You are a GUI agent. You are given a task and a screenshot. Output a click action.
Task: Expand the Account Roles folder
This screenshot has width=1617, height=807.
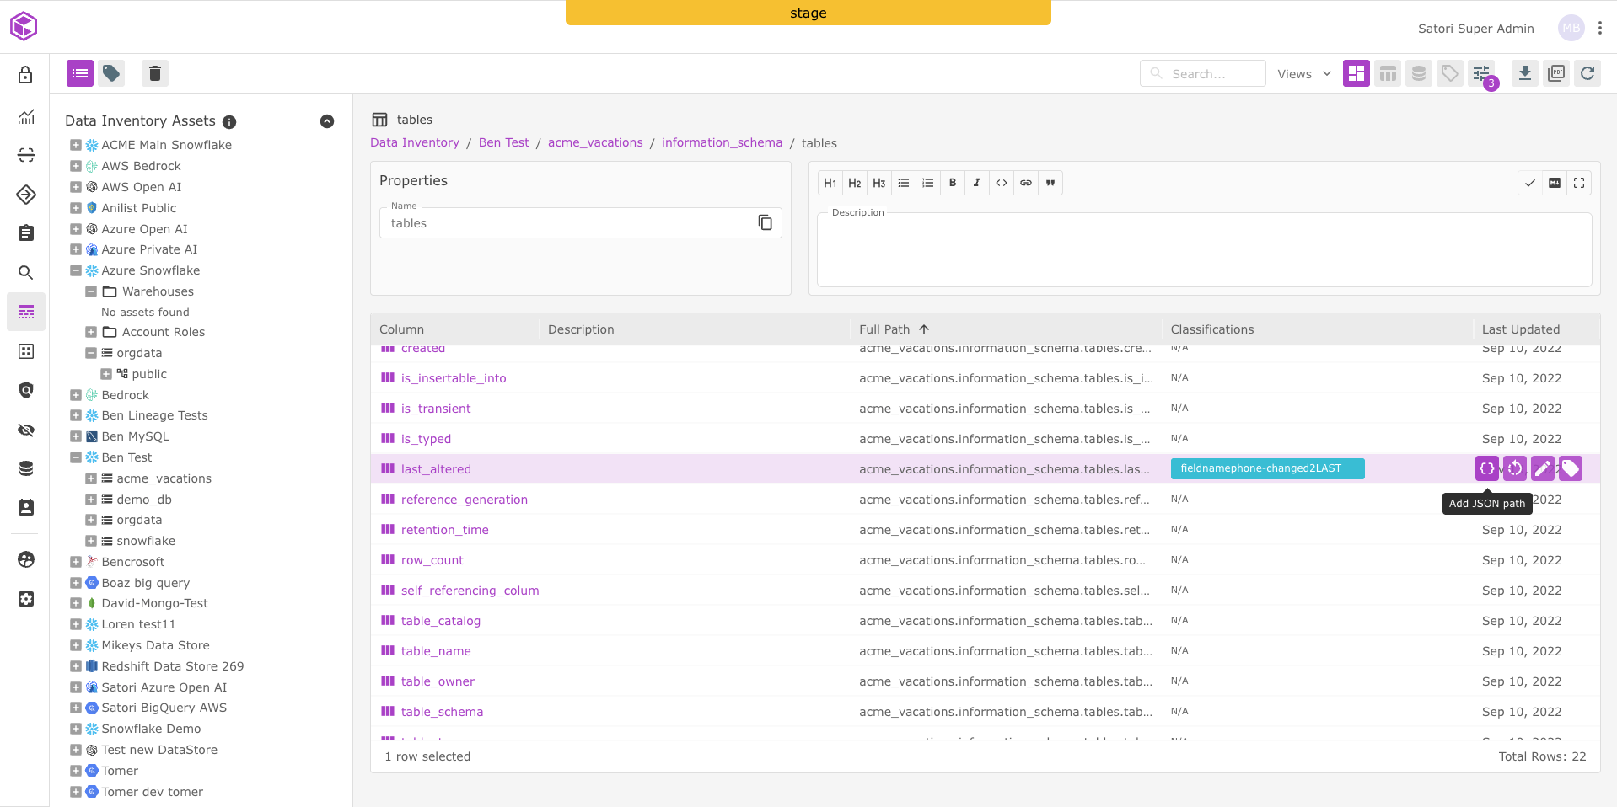click(x=91, y=332)
